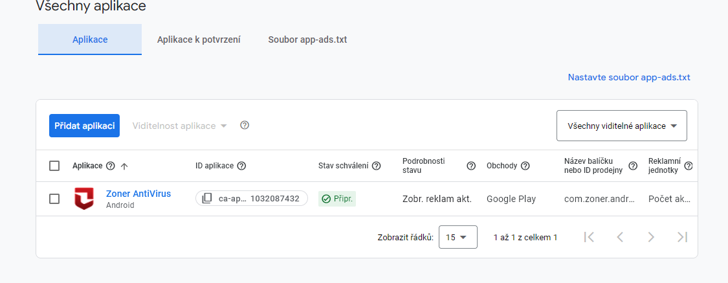728x283 pixels.
Task: Open help for Název balíčku column
Action: coord(633,165)
